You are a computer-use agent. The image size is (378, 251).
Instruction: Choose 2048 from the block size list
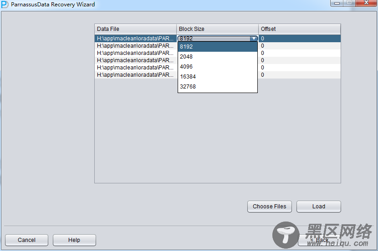click(x=217, y=57)
